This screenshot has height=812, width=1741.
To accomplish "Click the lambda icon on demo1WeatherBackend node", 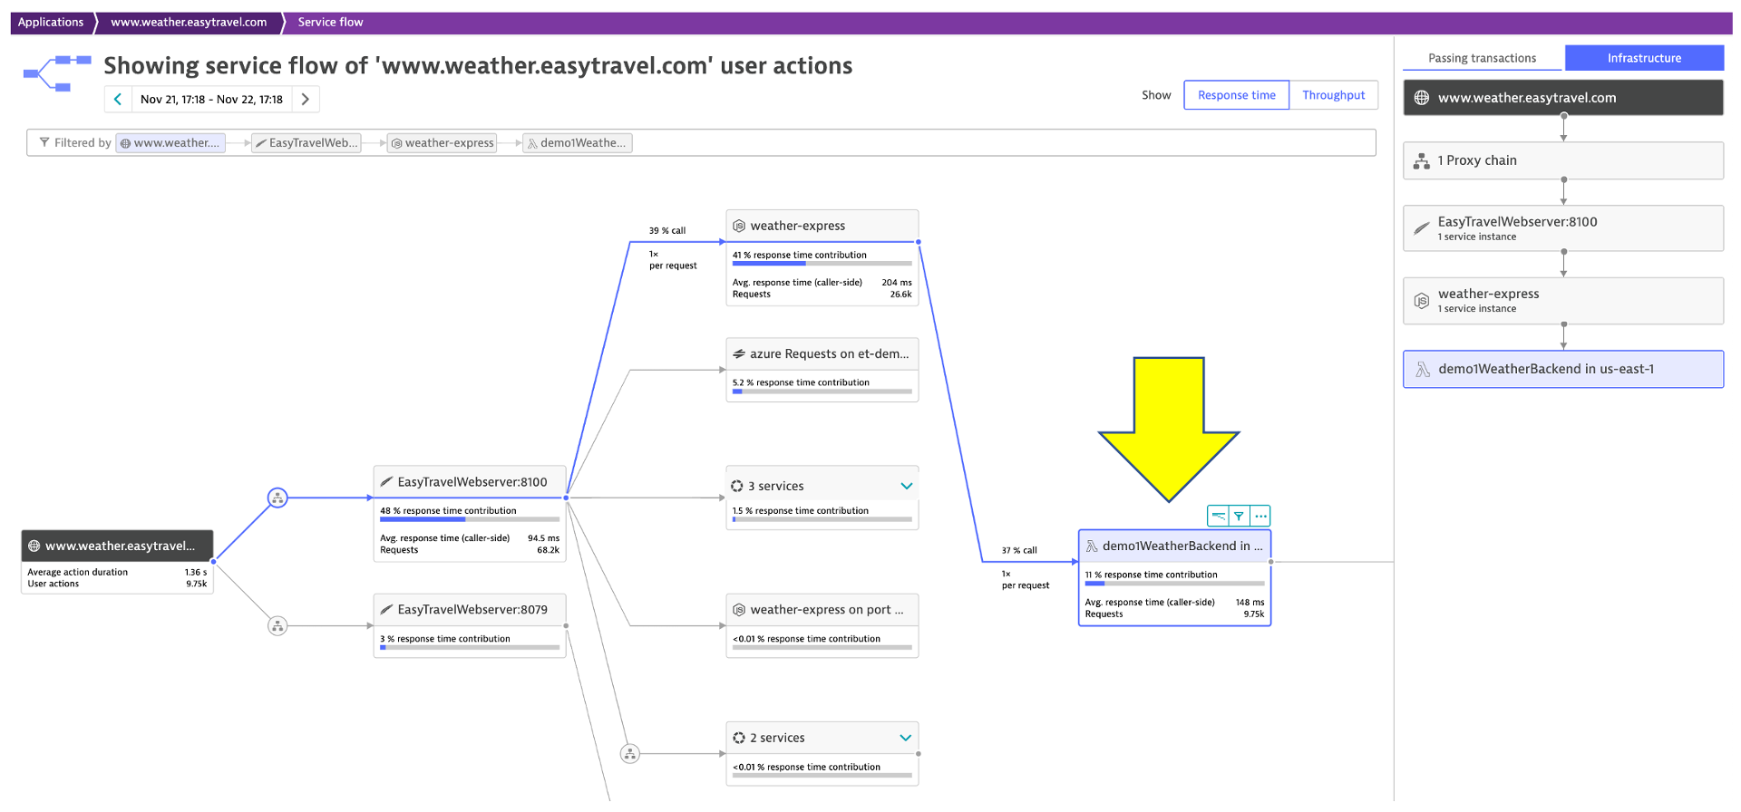I will tap(1092, 546).
